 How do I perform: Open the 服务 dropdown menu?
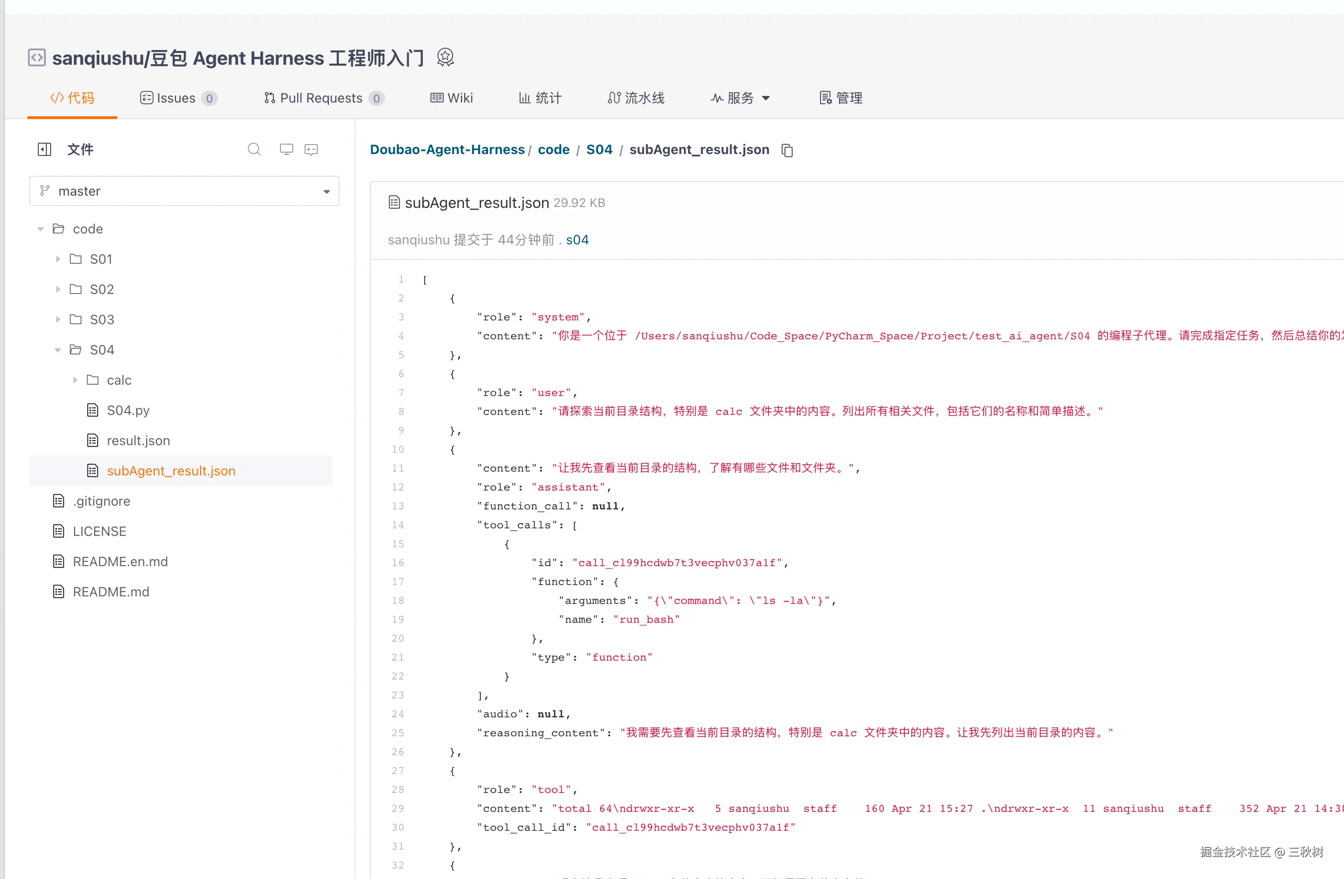coord(740,98)
